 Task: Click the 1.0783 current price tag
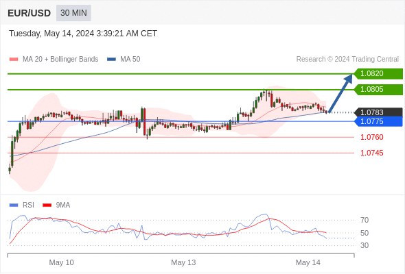[x=378, y=112]
